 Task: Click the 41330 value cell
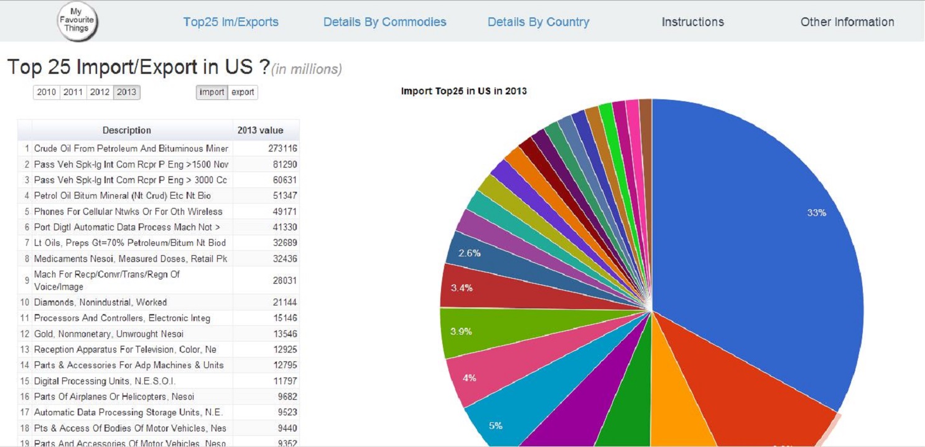(266, 227)
